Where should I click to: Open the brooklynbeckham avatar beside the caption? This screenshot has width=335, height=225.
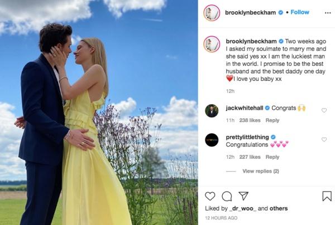pyautogui.click(x=212, y=44)
